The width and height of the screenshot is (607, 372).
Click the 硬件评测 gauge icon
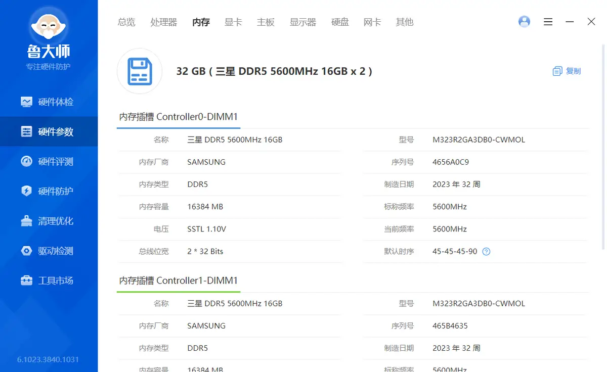(x=26, y=161)
